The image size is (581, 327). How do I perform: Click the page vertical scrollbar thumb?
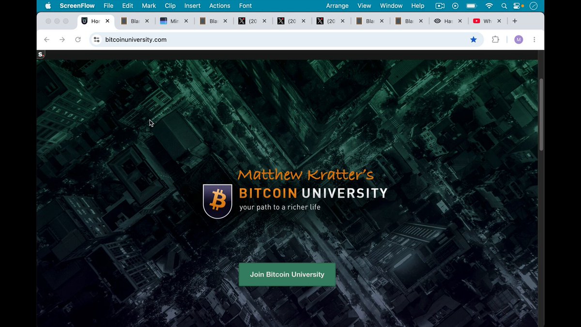coord(541,114)
